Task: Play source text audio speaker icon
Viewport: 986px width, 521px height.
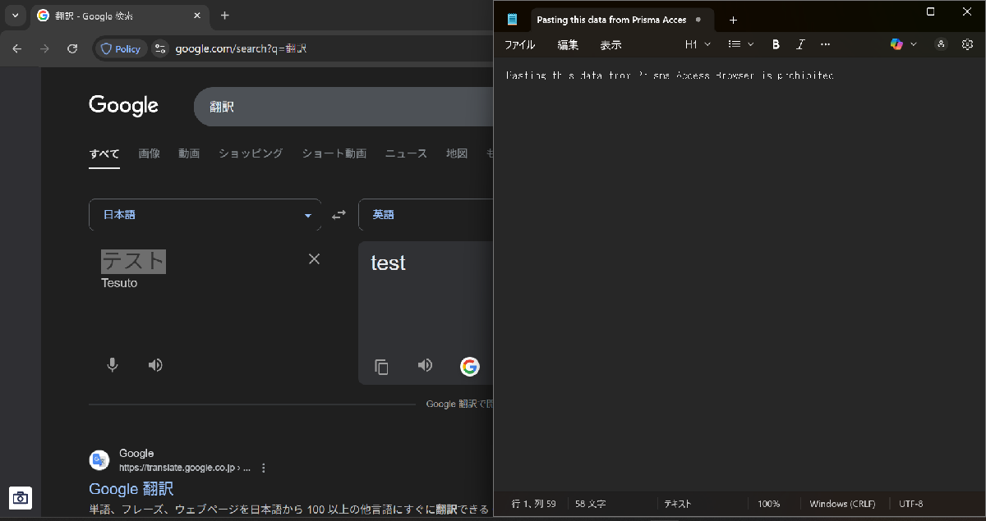Action: (x=155, y=365)
